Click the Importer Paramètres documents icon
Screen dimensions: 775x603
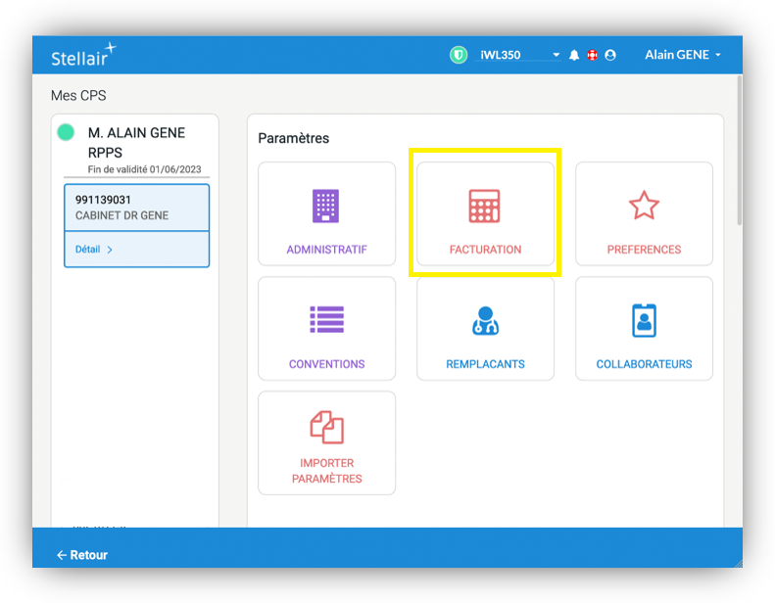point(326,427)
